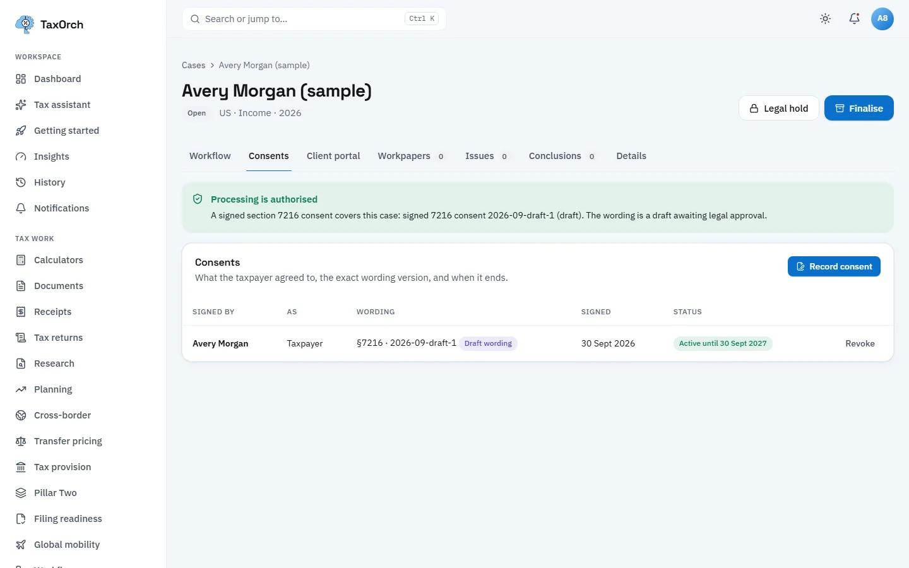Switch to the Workflow tab
The width and height of the screenshot is (909, 568).
(x=210, y=156)
